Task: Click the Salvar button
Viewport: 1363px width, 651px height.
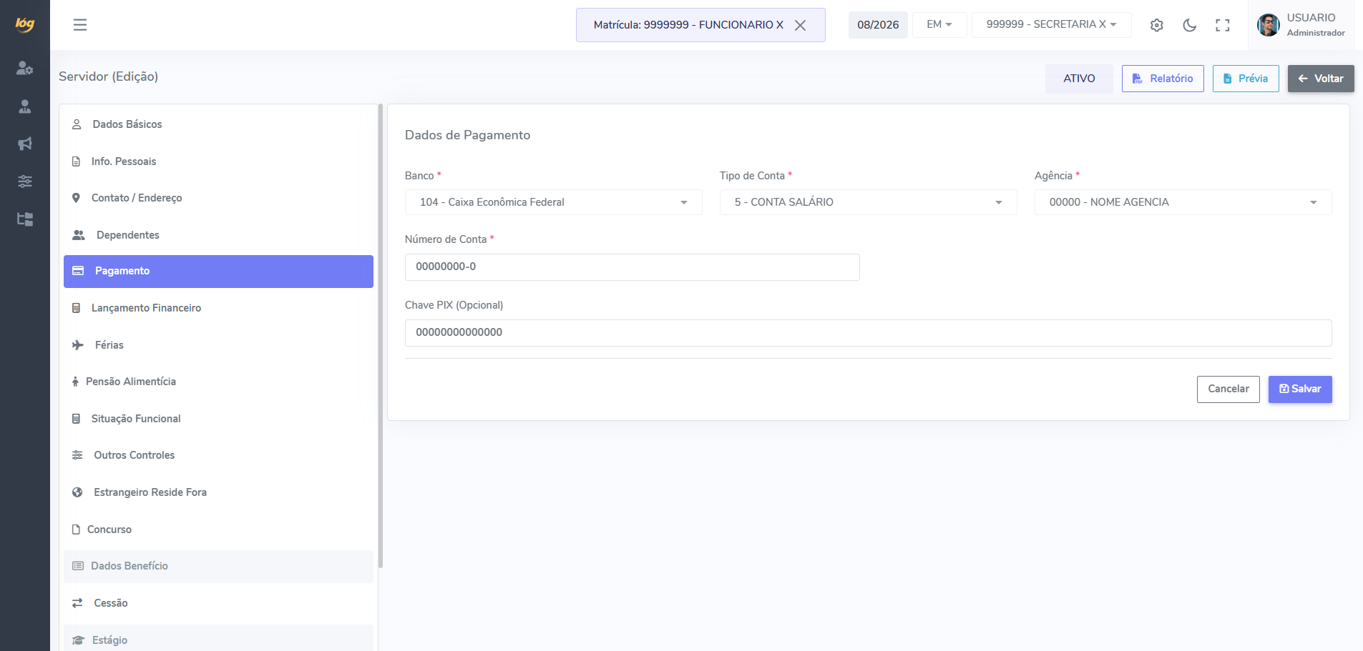Action: (x=1300, y=389)
